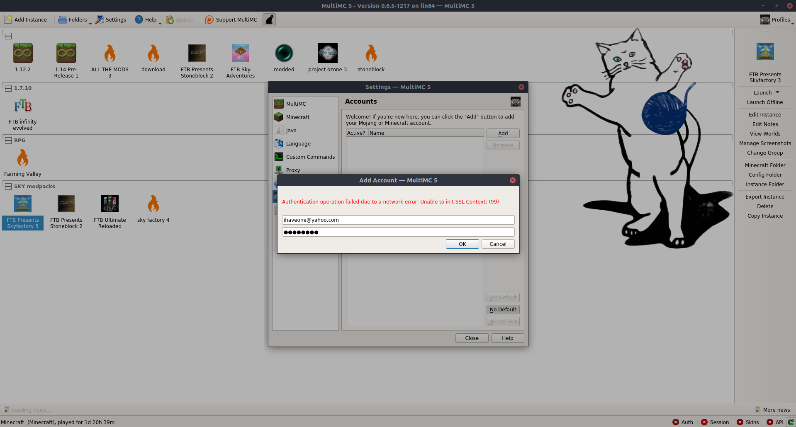Viewport: 796px width, 427px height.
Task: Collapse the SKY modpacks instance group
Action: pos(8,186)
